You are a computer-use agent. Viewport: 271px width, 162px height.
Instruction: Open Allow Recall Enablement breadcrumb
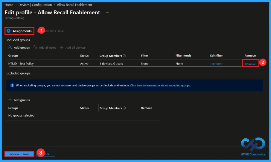(74, 5)
